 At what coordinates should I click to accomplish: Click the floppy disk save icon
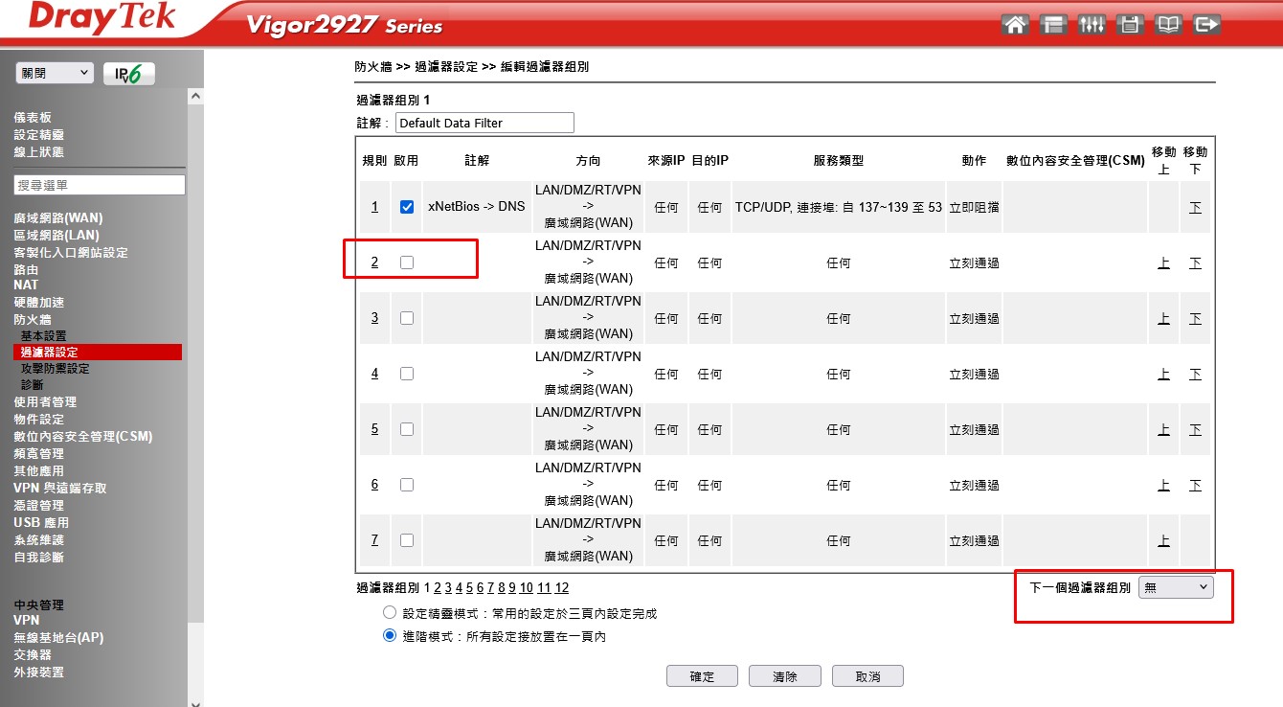click(x=1130, y=25)
